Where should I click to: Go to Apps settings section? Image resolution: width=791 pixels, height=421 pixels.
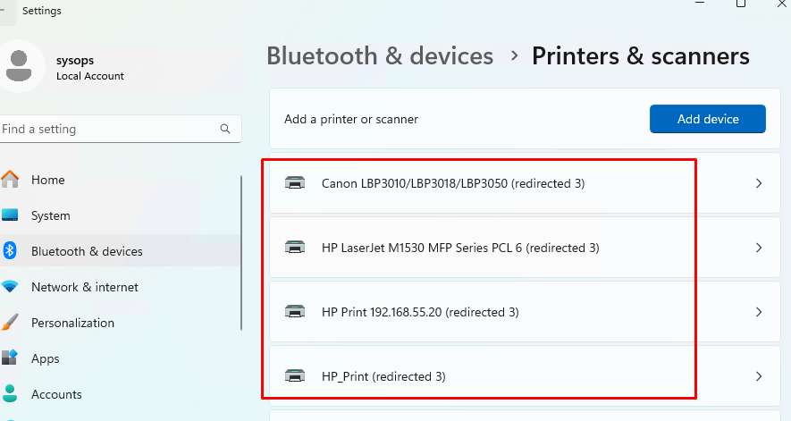pyautogui.click(x=45, y=358)
